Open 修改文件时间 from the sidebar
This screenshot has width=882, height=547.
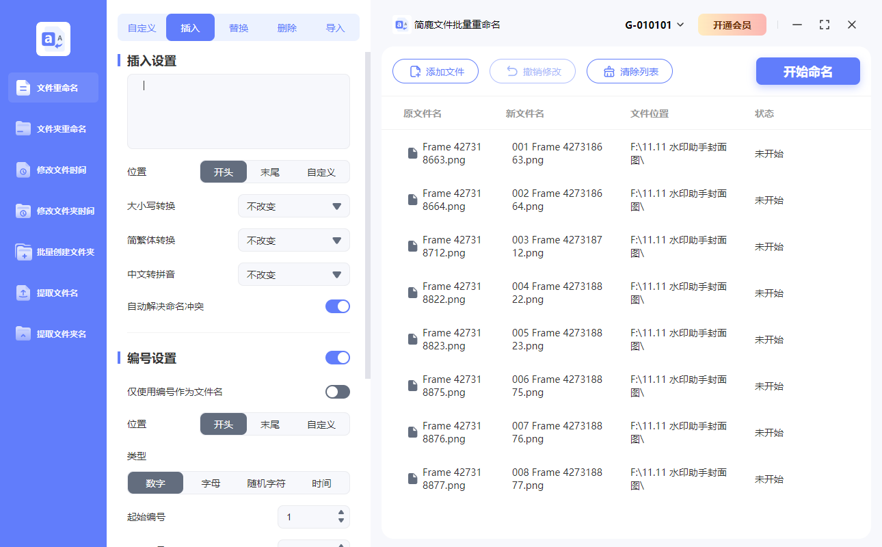(x=53, y=170)
